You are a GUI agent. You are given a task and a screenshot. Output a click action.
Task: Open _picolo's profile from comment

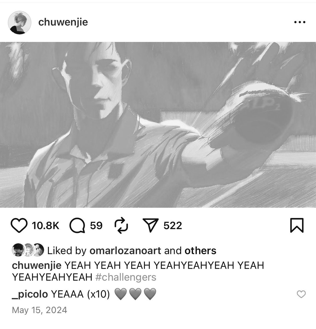(x=30, y=294)
